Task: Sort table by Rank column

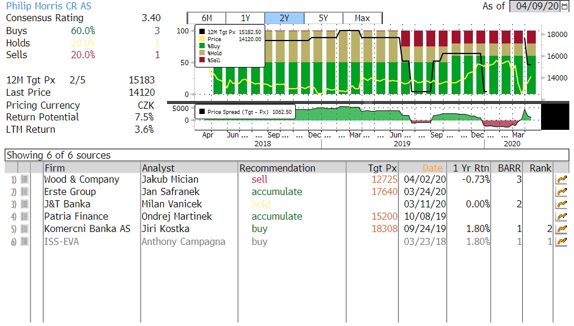Action: (538, 168)
